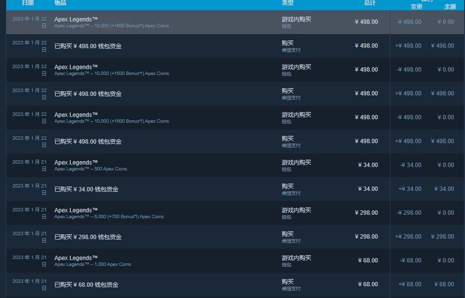
Task: Select ¥ 68.00 balance in ¥ 68.00 wallet funds row
Action: (444, 284)
